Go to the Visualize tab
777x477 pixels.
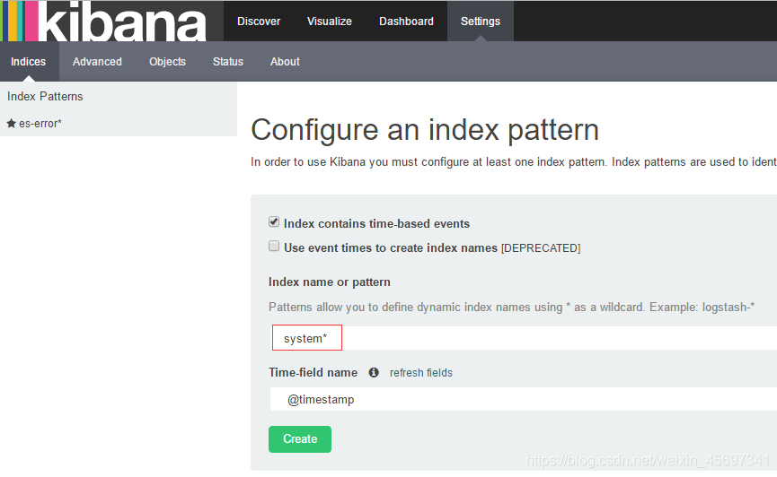(x=330, y=22)
